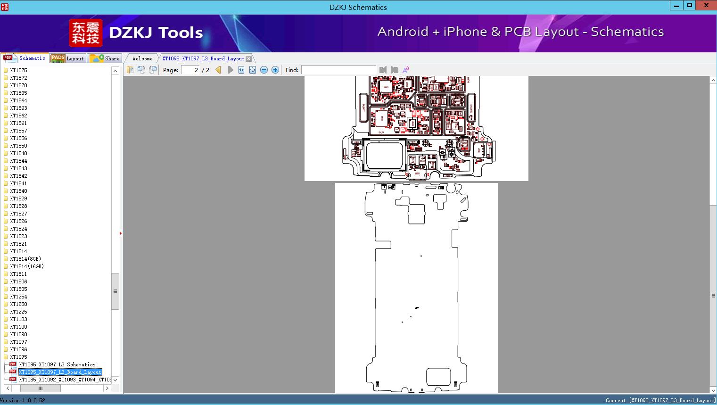Find previous match icon

[x=383, y=70]
